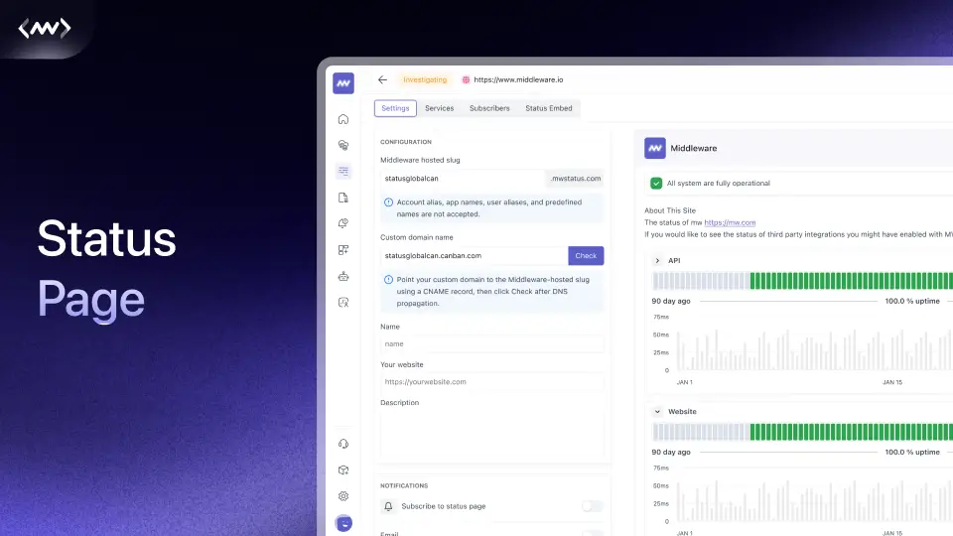Viewport: 953px width, 536px height.
Task: Click the info icon beside CNAME instructions
Action: coord(388,280)
